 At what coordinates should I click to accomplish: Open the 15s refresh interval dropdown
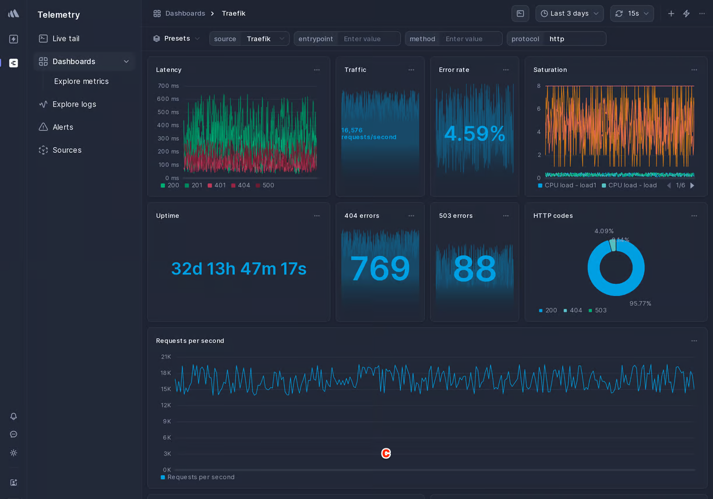point(632,13)
